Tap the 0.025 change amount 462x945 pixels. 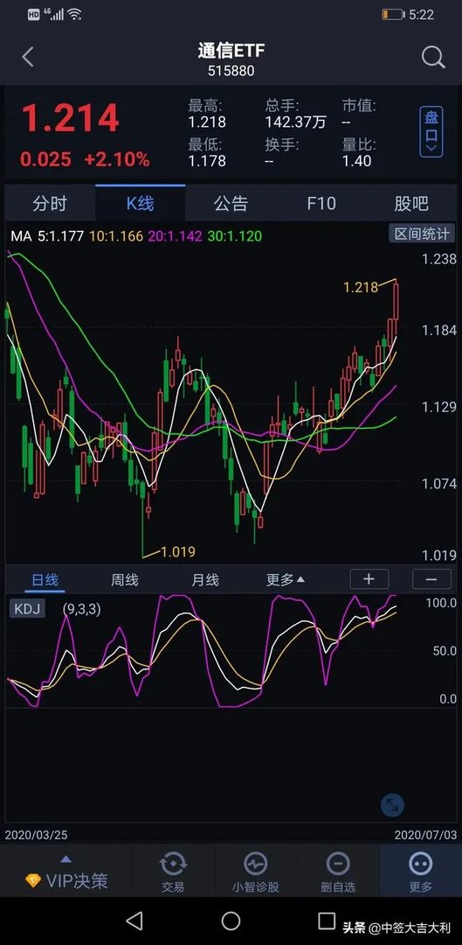point(45,160)
